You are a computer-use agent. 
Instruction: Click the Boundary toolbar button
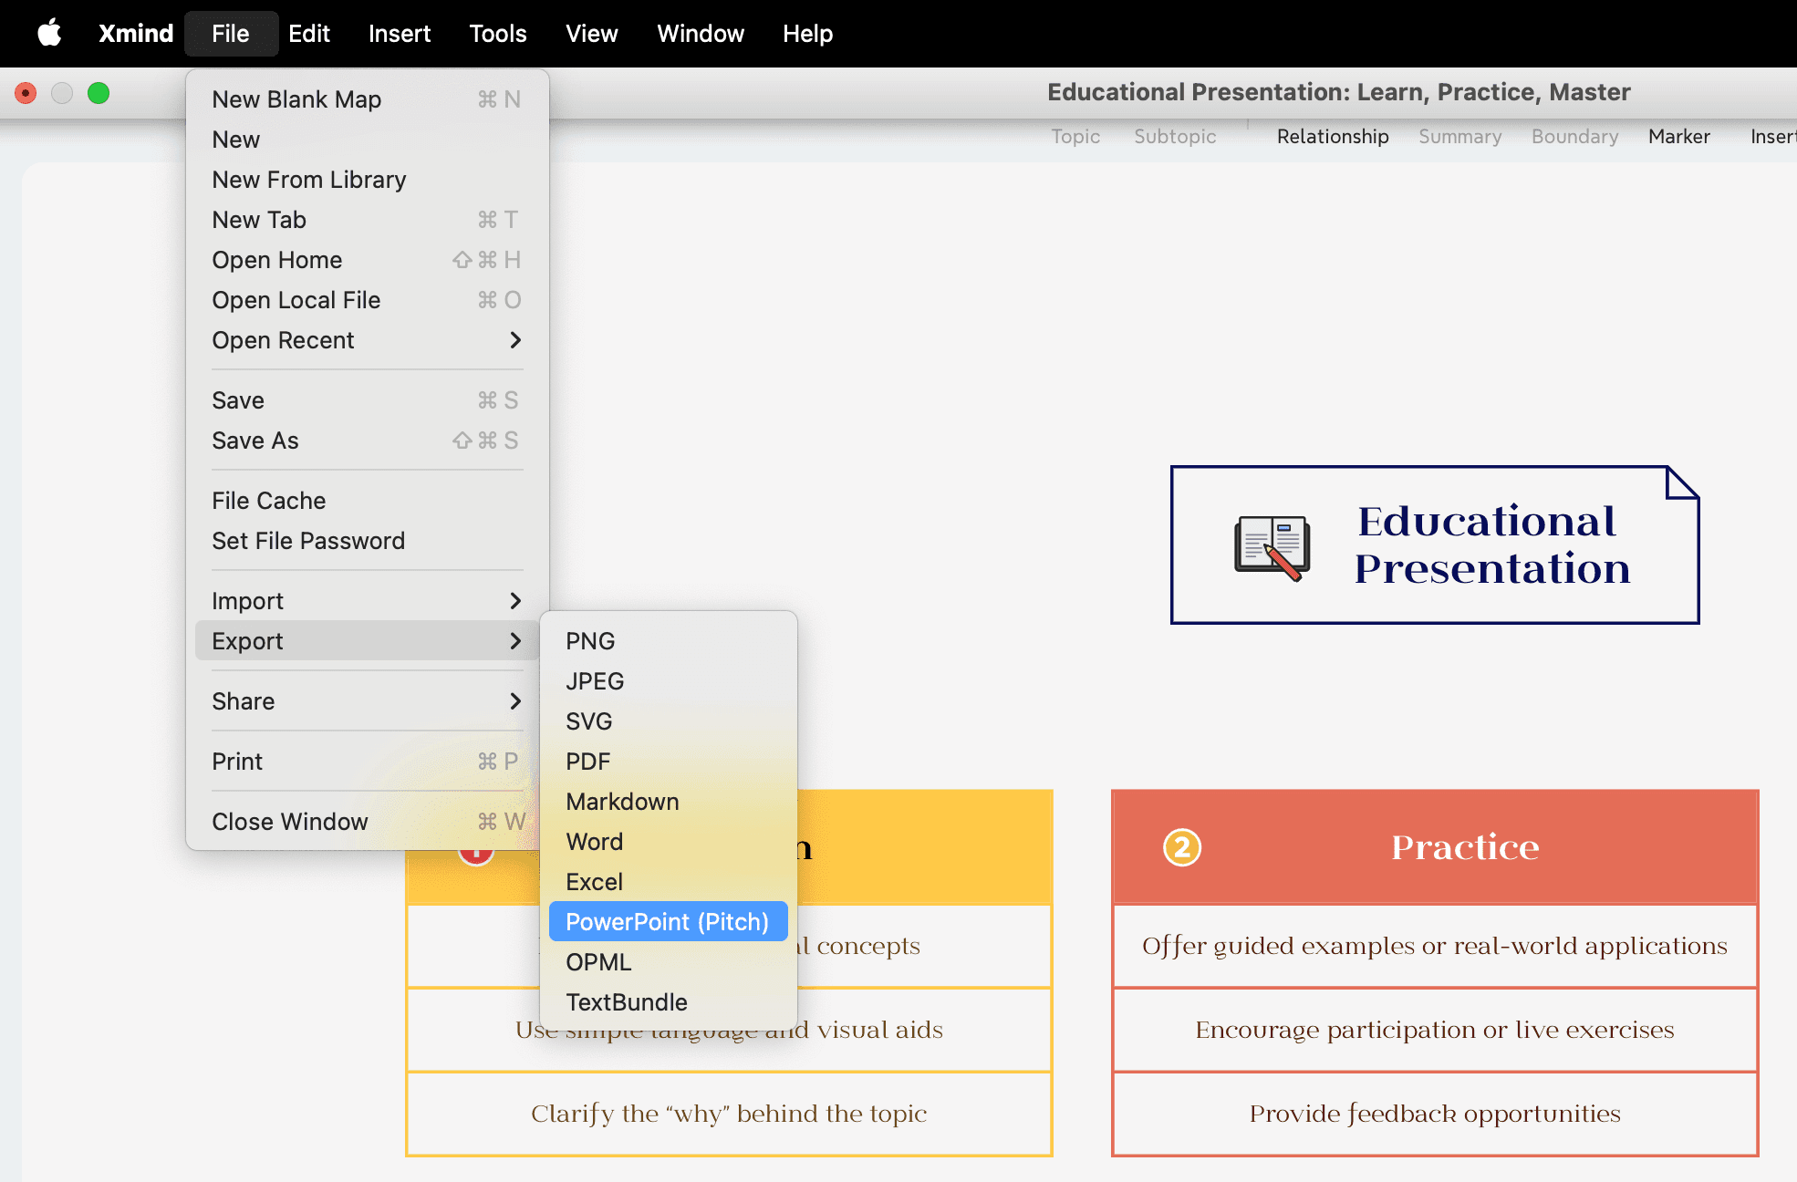1574,136
